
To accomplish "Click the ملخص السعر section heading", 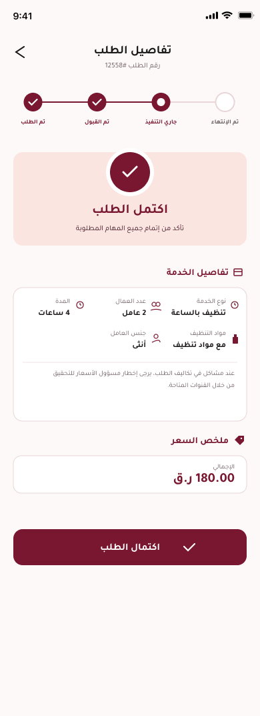I will click(x=199, y=440).
